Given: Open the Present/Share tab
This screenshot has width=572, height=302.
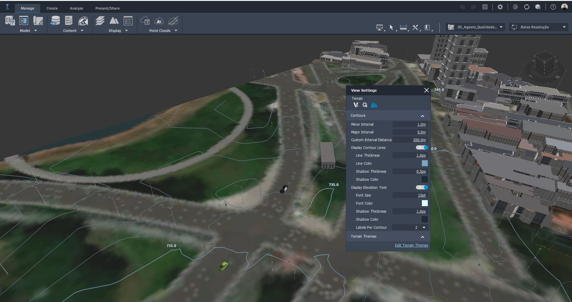Looking at the screenshot, I should click(107, 8).
